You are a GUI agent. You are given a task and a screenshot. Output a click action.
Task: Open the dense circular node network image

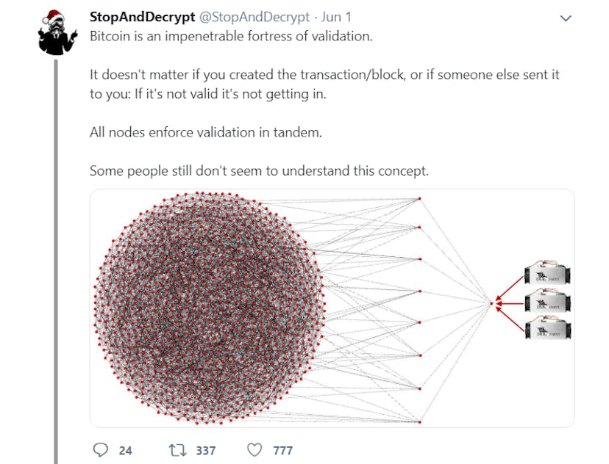210,308
